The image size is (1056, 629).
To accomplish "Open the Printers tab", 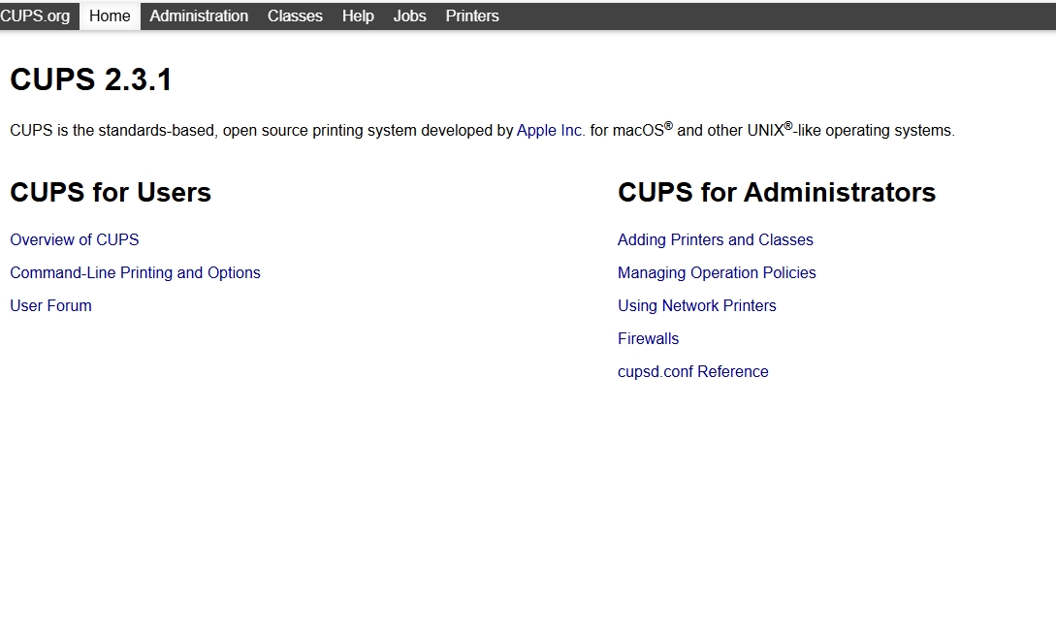I will (472, 16).
